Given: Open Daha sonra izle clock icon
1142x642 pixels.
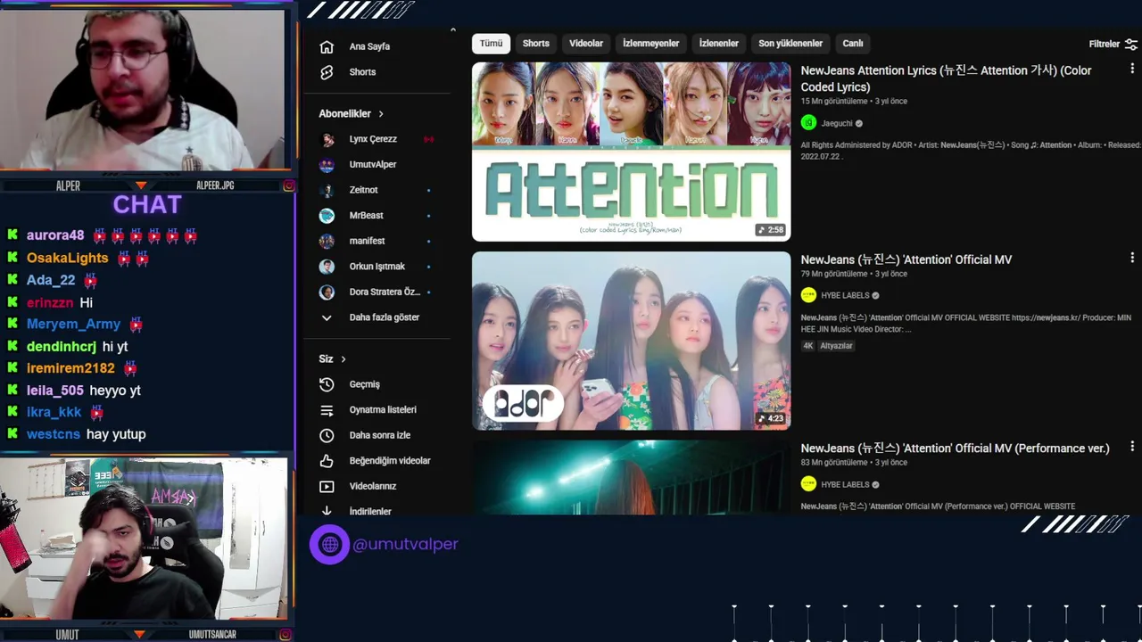Looking at the screenshot, I should pos(327,435).
